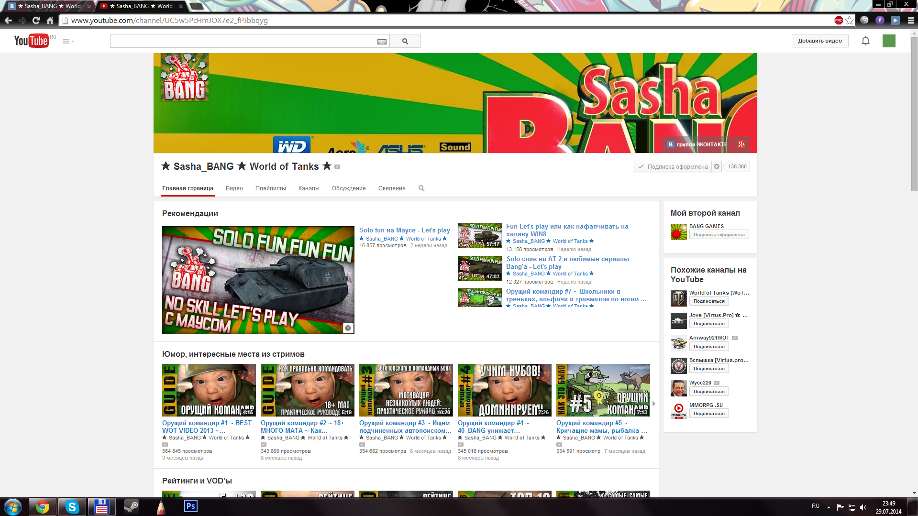Open 138 360 subscriber count
This screenshot has height=516, width=918.
pos(737,166)
